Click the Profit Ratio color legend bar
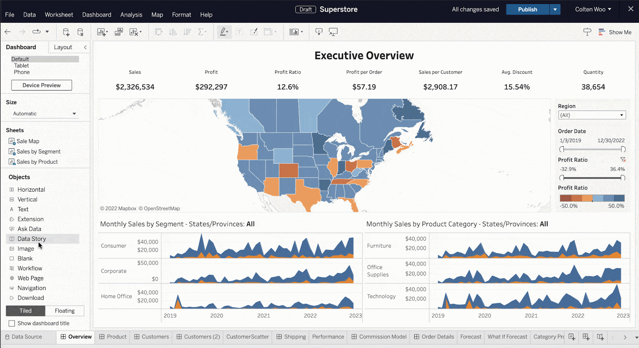Image resolution: width=639 pixels, height=348 pixels. pyautogui.click(x=592, y=198)
